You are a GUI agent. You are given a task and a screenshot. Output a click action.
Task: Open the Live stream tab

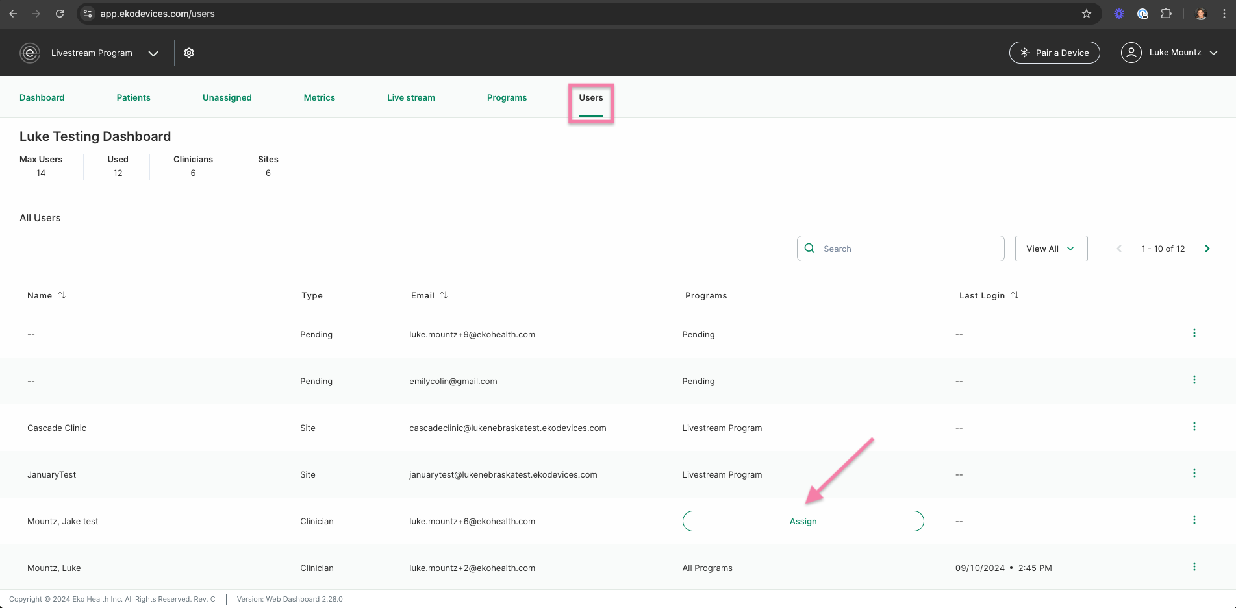[x=411, y=97]
